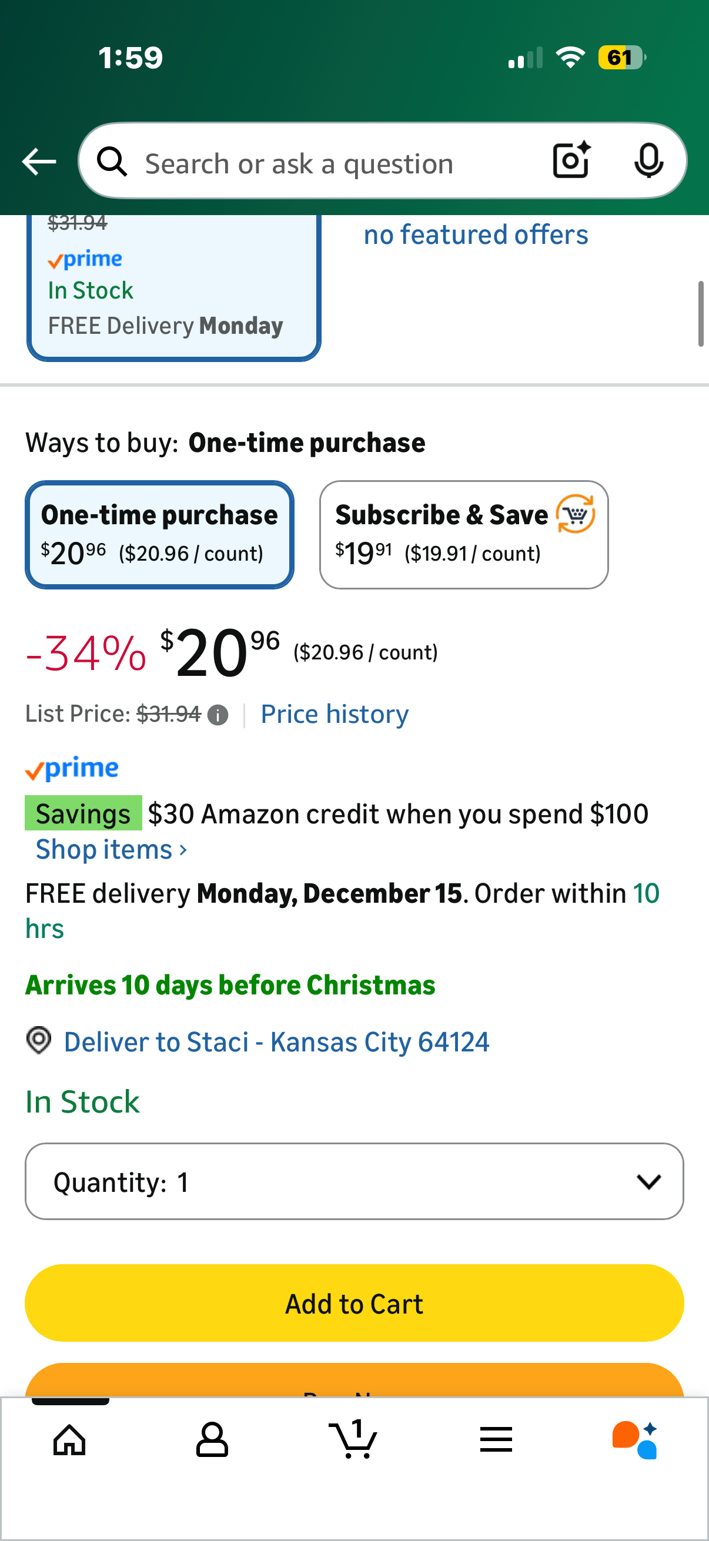Image resolution: width=709 pixels, height=1541 pixels.
Task: Tap the List Price info icon
Action: click(218, 715)
